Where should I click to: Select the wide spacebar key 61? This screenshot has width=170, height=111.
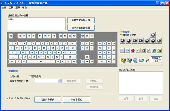[41, 61]
